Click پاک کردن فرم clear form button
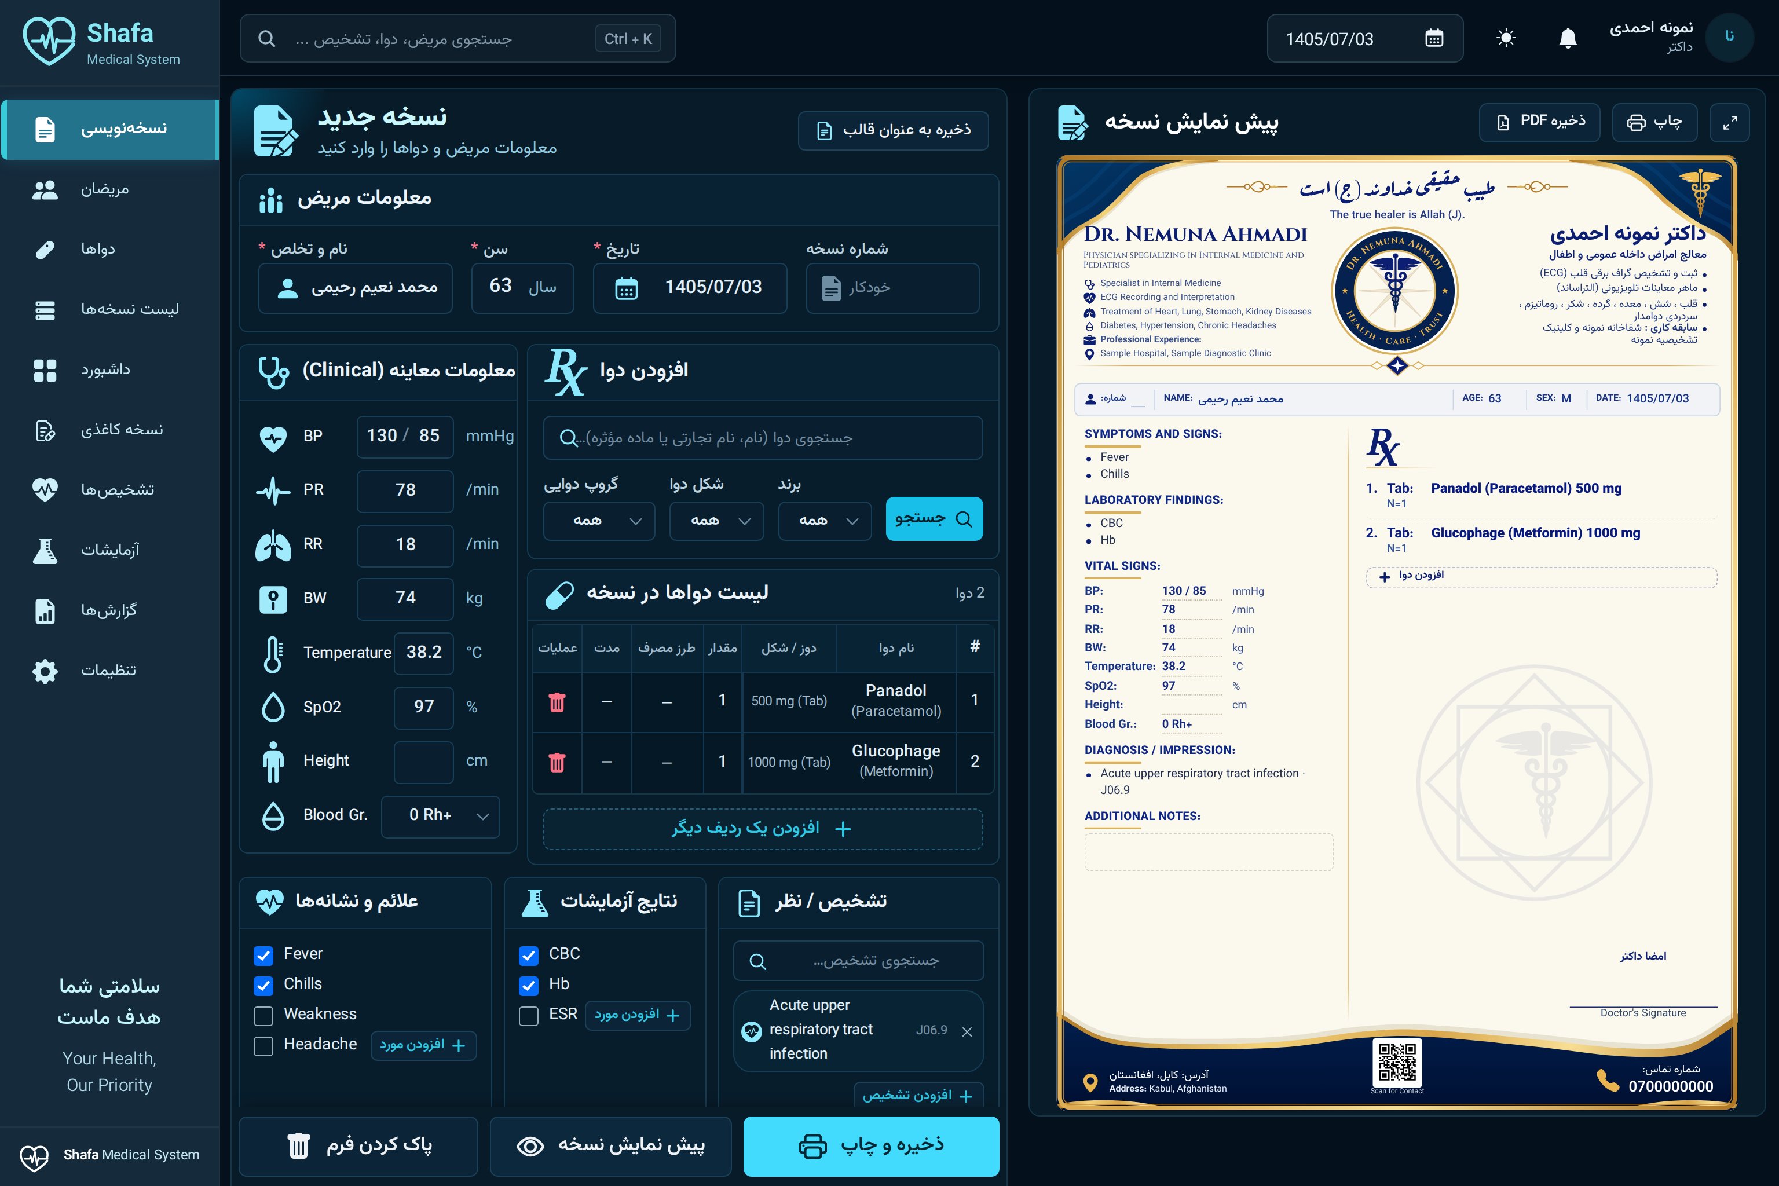This screenshot has width=1779, height=1186. click(358, 1146)
